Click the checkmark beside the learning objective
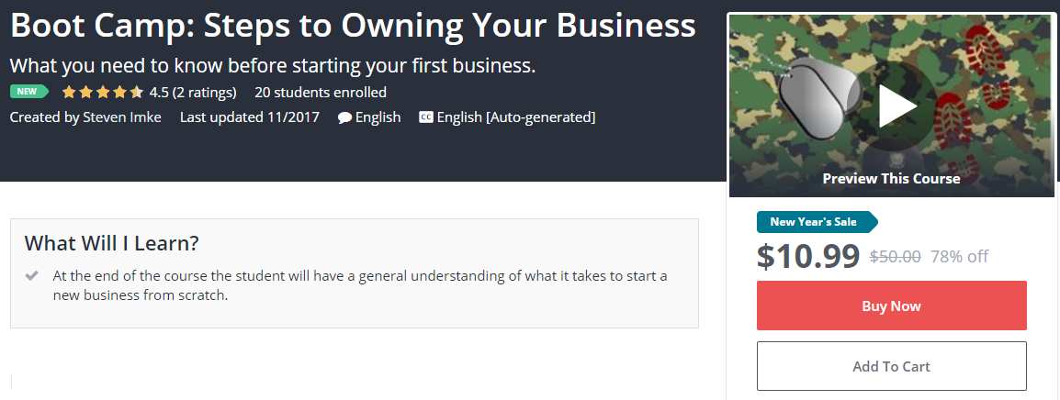 coord(32,275)
